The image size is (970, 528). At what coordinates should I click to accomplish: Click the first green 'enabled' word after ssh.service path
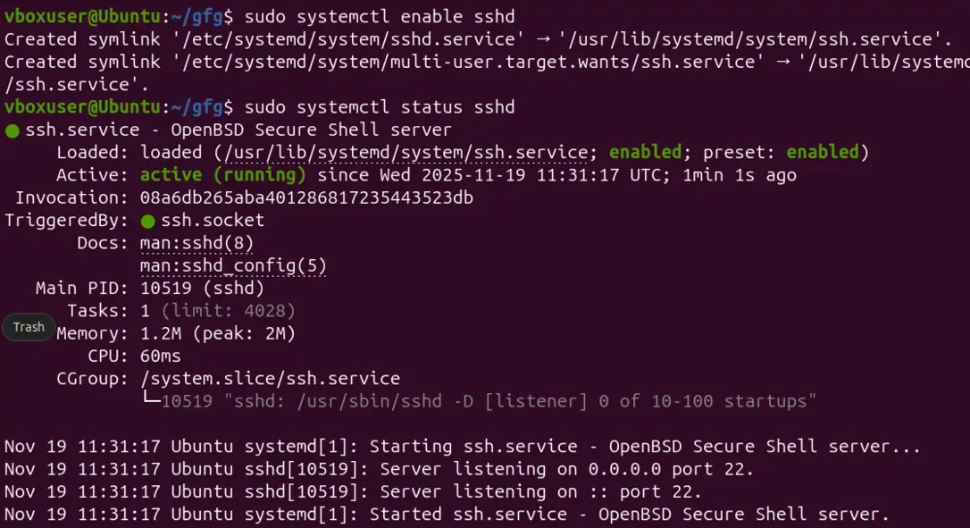tap(645, 152)
